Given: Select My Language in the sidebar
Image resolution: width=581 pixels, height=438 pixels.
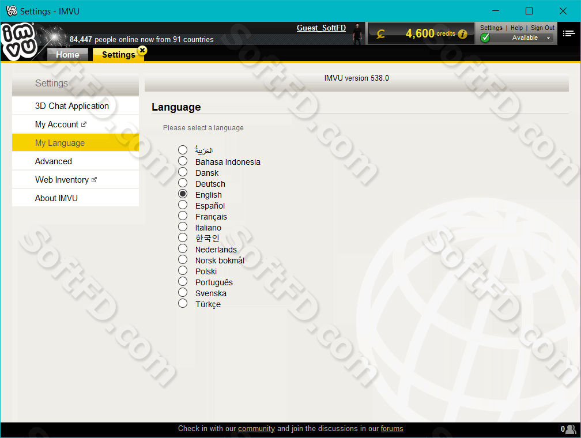Looking at the screenshot, I should 76,143.
